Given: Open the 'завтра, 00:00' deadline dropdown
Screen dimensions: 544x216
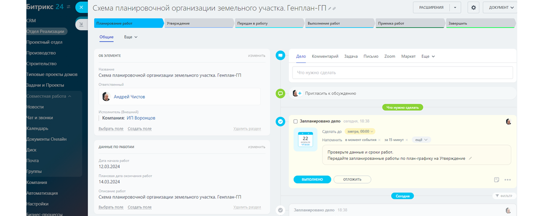Looking at the screenshot, I should point(360,131).
